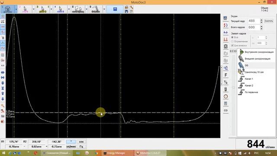The image size is (277, 156).
Task: Click the open file folder icon
Action: 126,7
